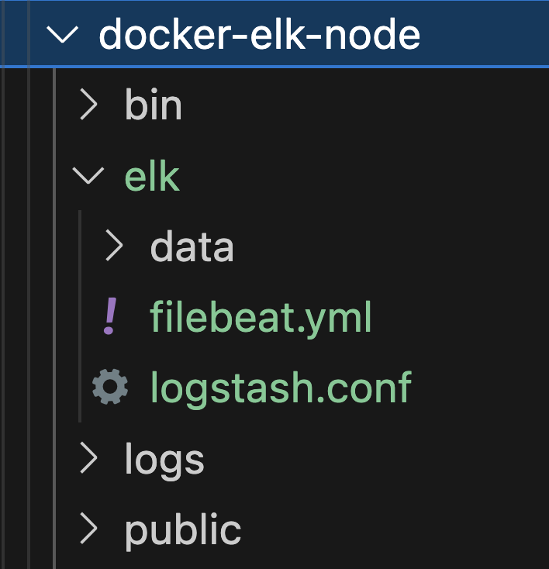Click the docker-elk-node root folder title

(x=259, y=36)
